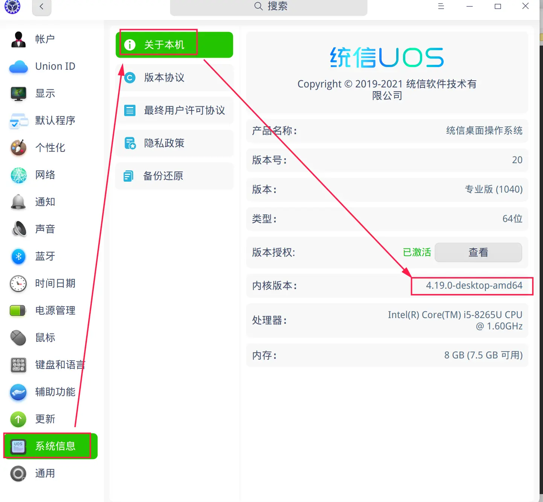Click the 8 GB memory value
Viewport: 543px width, 502px height.
pos(483,355)
